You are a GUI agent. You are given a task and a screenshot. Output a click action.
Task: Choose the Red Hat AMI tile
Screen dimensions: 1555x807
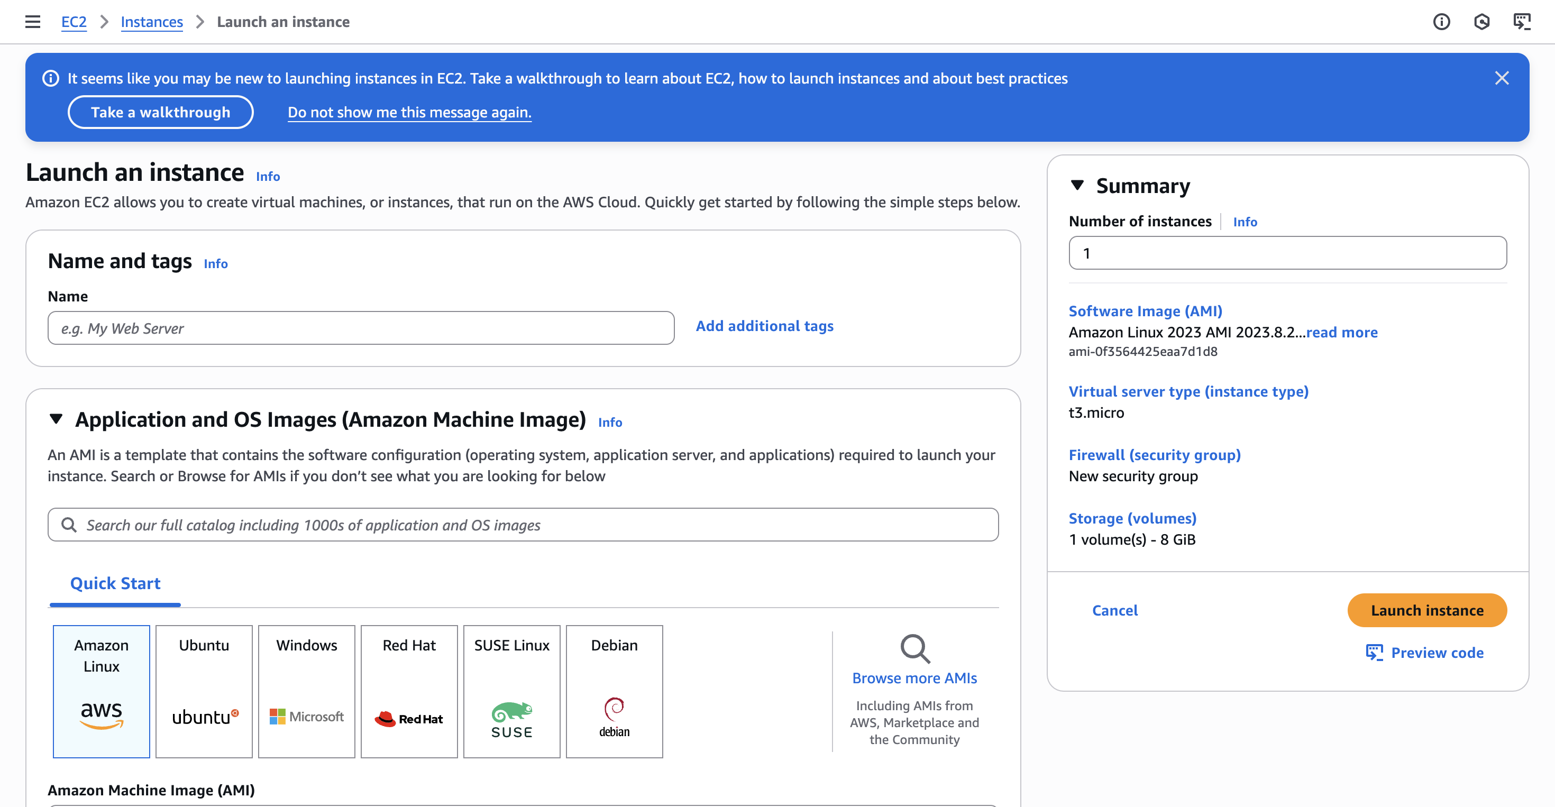(409, 691)
